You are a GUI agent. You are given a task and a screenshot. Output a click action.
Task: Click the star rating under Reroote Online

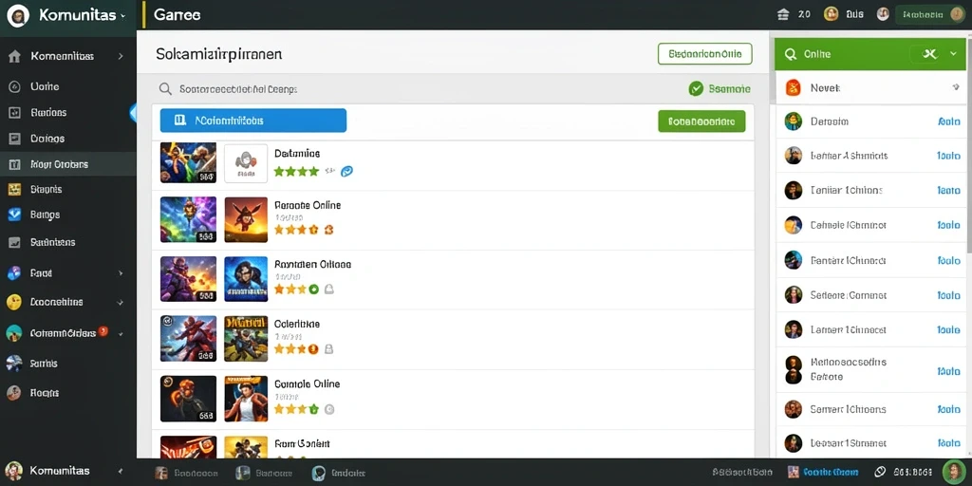coord(296,230)
